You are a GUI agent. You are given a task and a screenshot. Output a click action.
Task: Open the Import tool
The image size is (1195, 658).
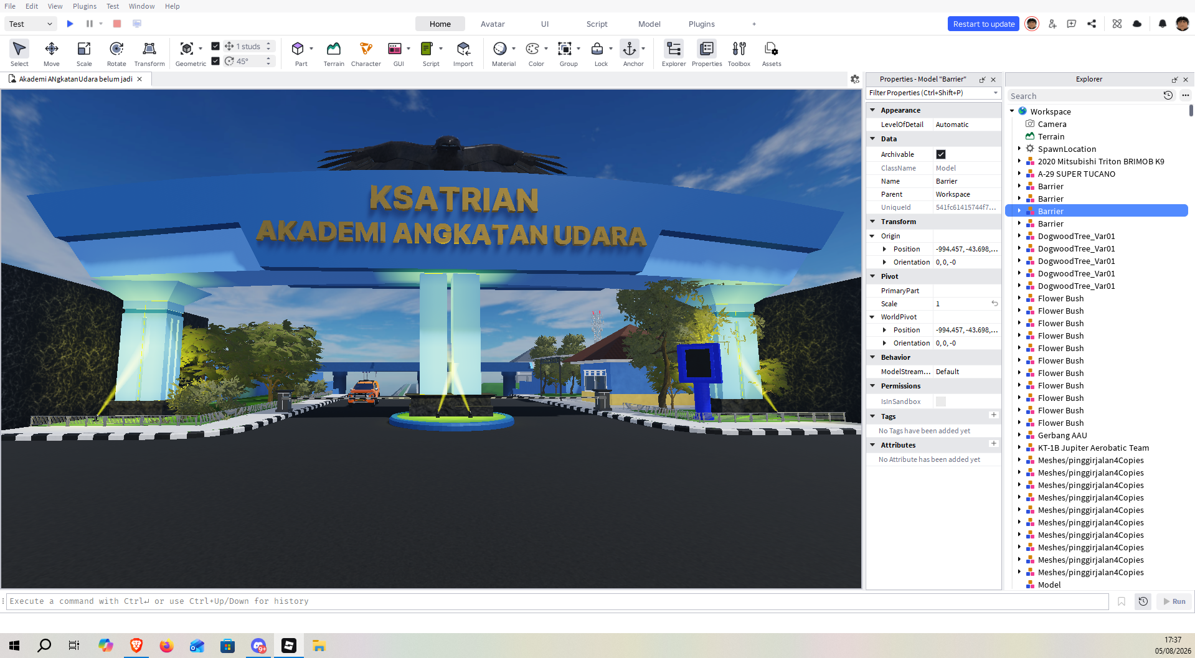pos(463,54)
